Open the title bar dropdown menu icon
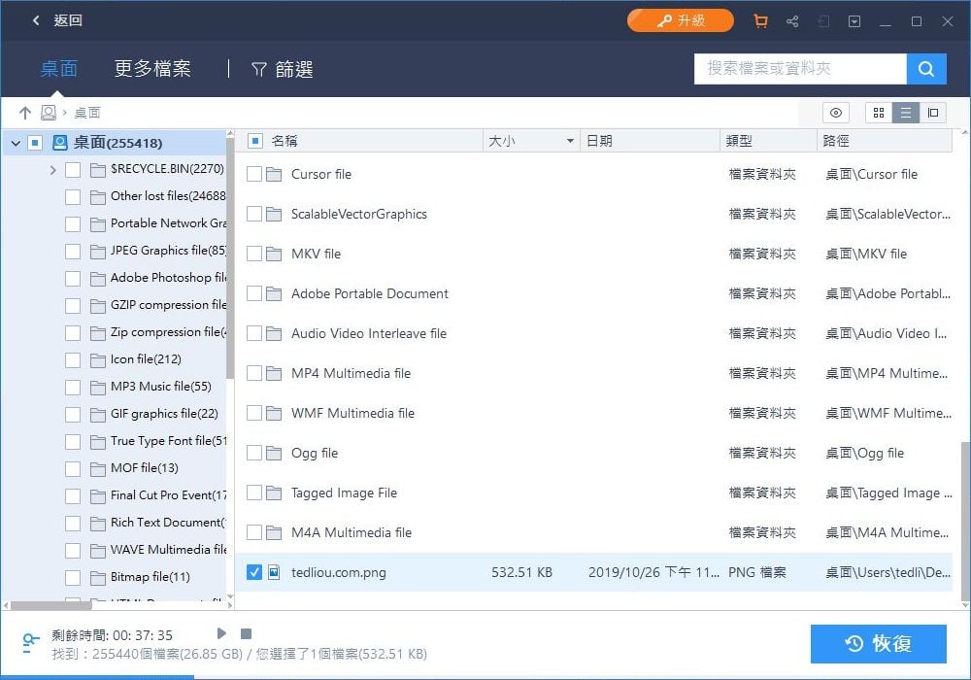971x680 pixels. click(854, 21)
